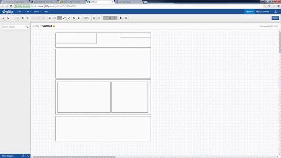This screenshot has height=158, width=281.
Task: Select the line tool
Action: (69, 18)
